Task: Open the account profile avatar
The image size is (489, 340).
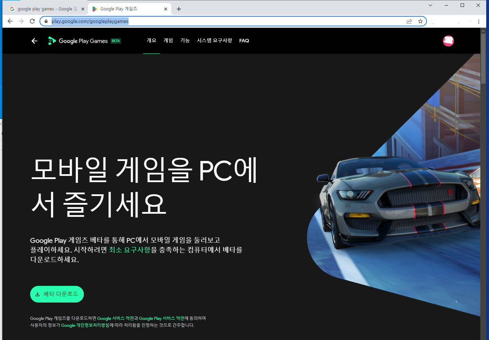Action: pos(448,41)
